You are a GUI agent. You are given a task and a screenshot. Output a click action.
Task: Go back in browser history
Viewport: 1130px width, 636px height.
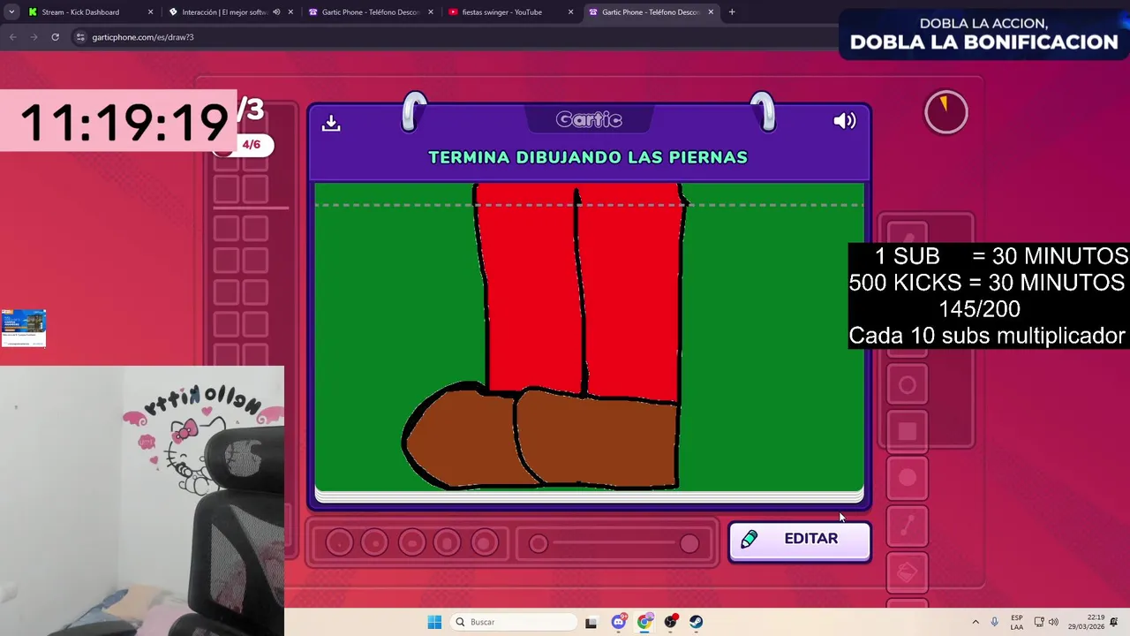pos(12,37)
